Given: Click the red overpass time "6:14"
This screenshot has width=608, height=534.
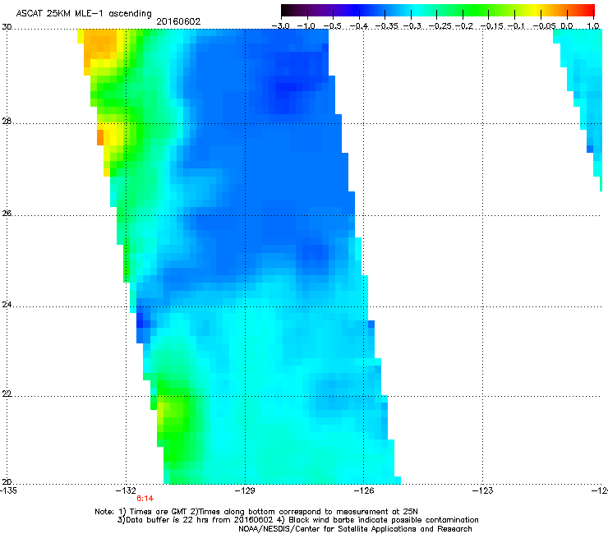Looking at the screenshot, I should [x=145, y=499].
